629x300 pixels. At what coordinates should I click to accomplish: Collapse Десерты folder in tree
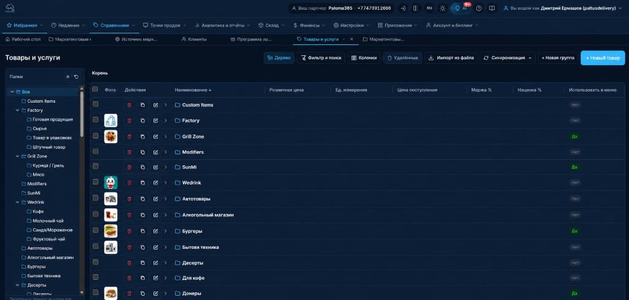pos(18,285)
